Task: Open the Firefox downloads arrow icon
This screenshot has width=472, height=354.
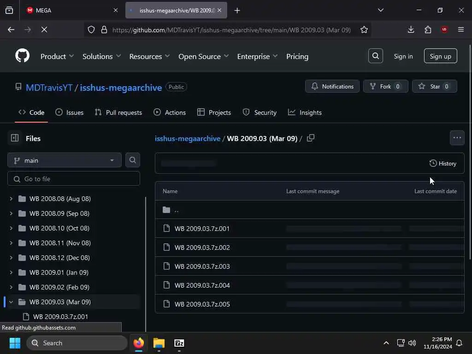Action: [x=411, y=29]
